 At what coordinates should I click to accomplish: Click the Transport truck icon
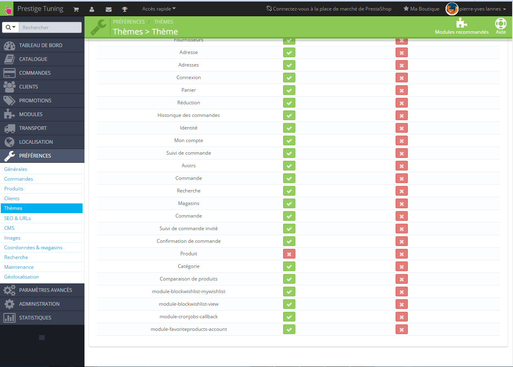click(9, 128)
